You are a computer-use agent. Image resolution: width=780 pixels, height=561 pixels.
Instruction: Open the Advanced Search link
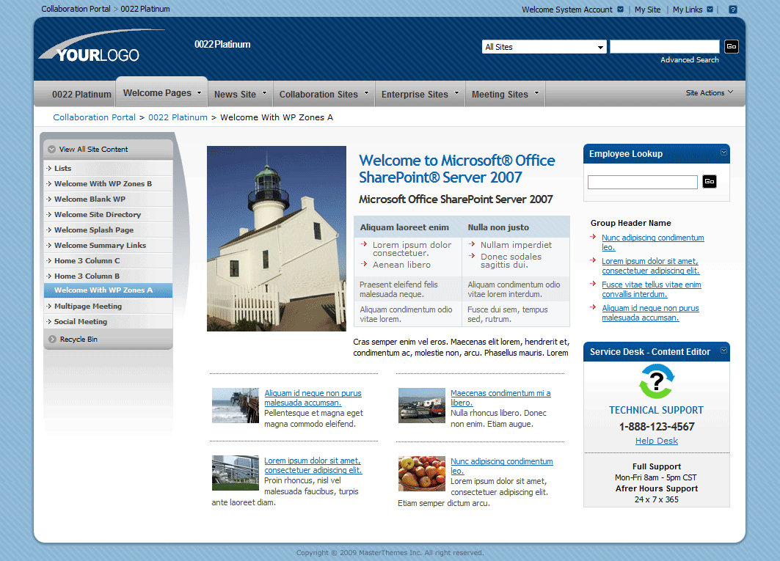click(689, 59)
